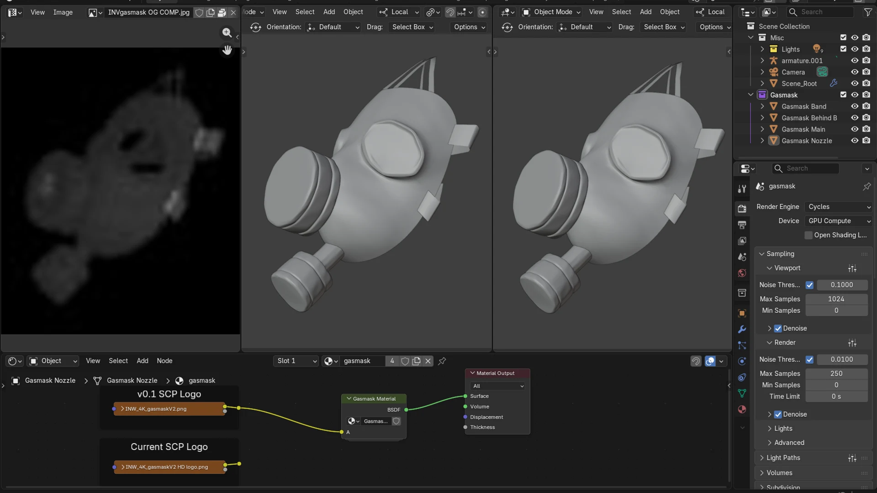Open the View Layer properties tab
877x493 pixels.
742,241
